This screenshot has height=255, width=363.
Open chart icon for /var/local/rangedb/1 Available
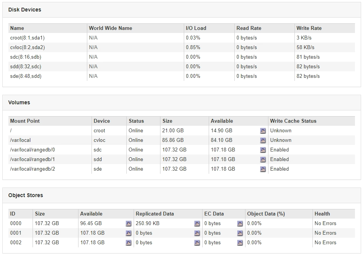pos(263,160)
